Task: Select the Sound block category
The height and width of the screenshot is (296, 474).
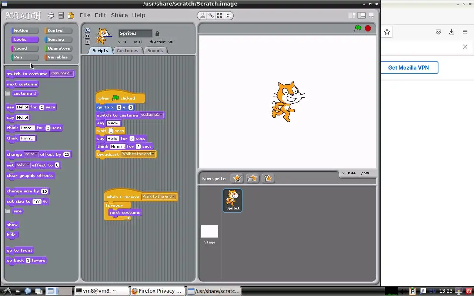Action: 25,48
